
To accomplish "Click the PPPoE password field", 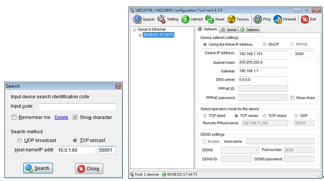I will [263, 97].
